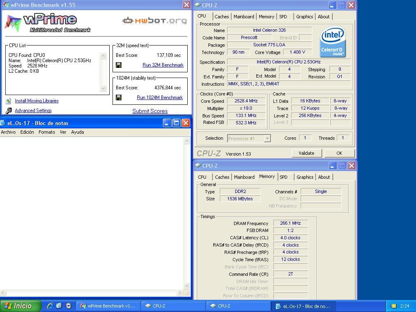The width and height of the screenshot is (416, 312).
Task: Open the Edición menu in Notepad
Action: point(27,132)
